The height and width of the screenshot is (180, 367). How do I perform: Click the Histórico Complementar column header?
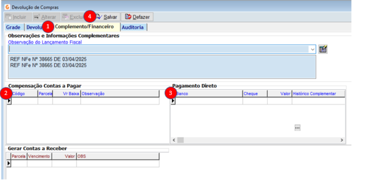pos(318,94)
